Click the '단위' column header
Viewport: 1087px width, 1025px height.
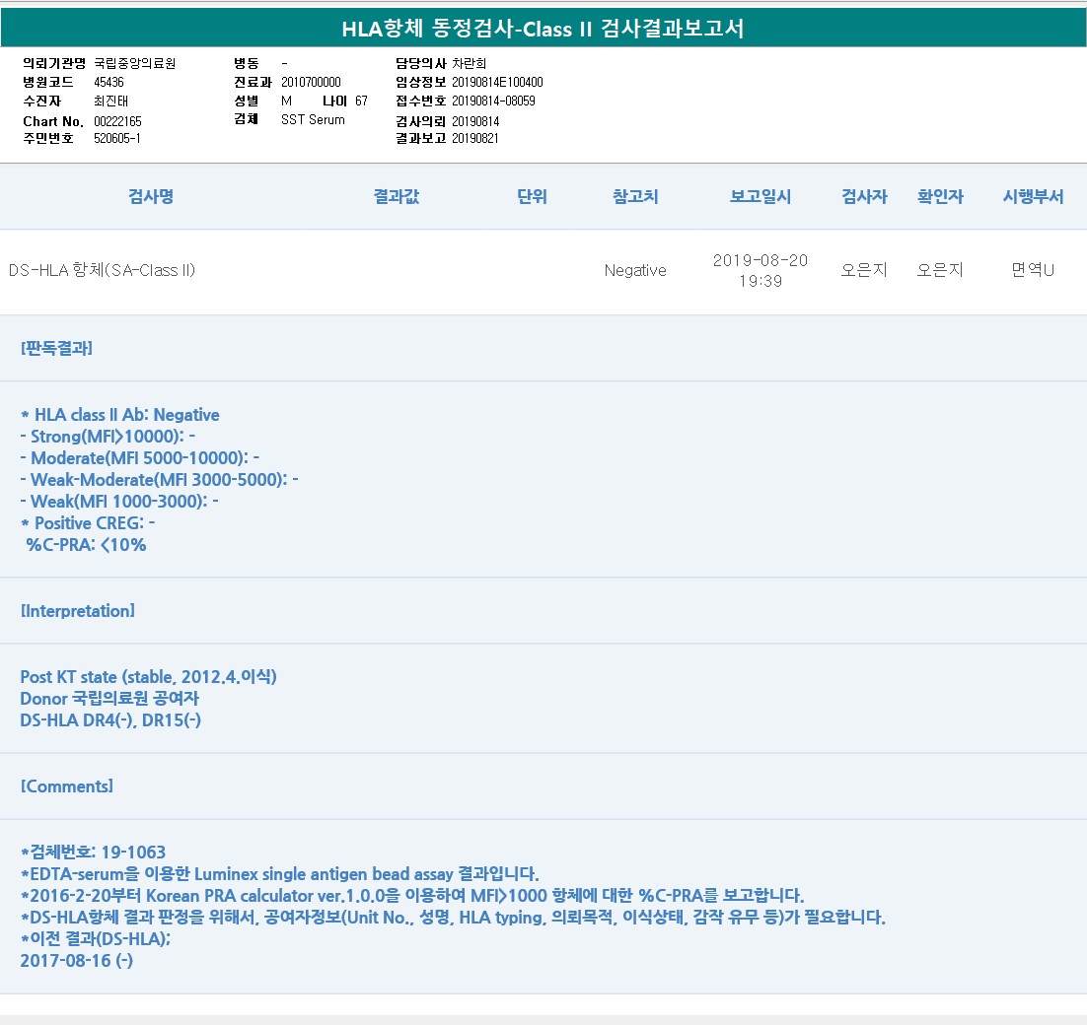[533, 197]
